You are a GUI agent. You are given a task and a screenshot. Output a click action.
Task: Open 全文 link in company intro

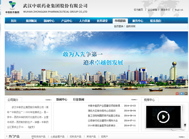pyautogui.click(x=31, y=127)
